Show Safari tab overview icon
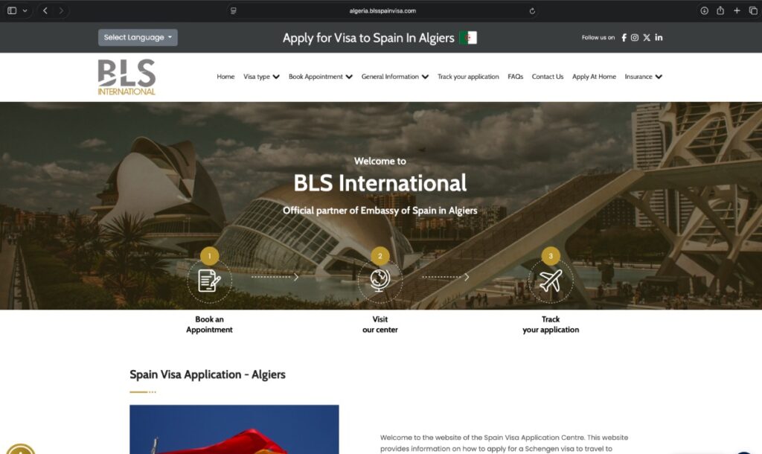The image size is (762, 454). pos(753,10)
